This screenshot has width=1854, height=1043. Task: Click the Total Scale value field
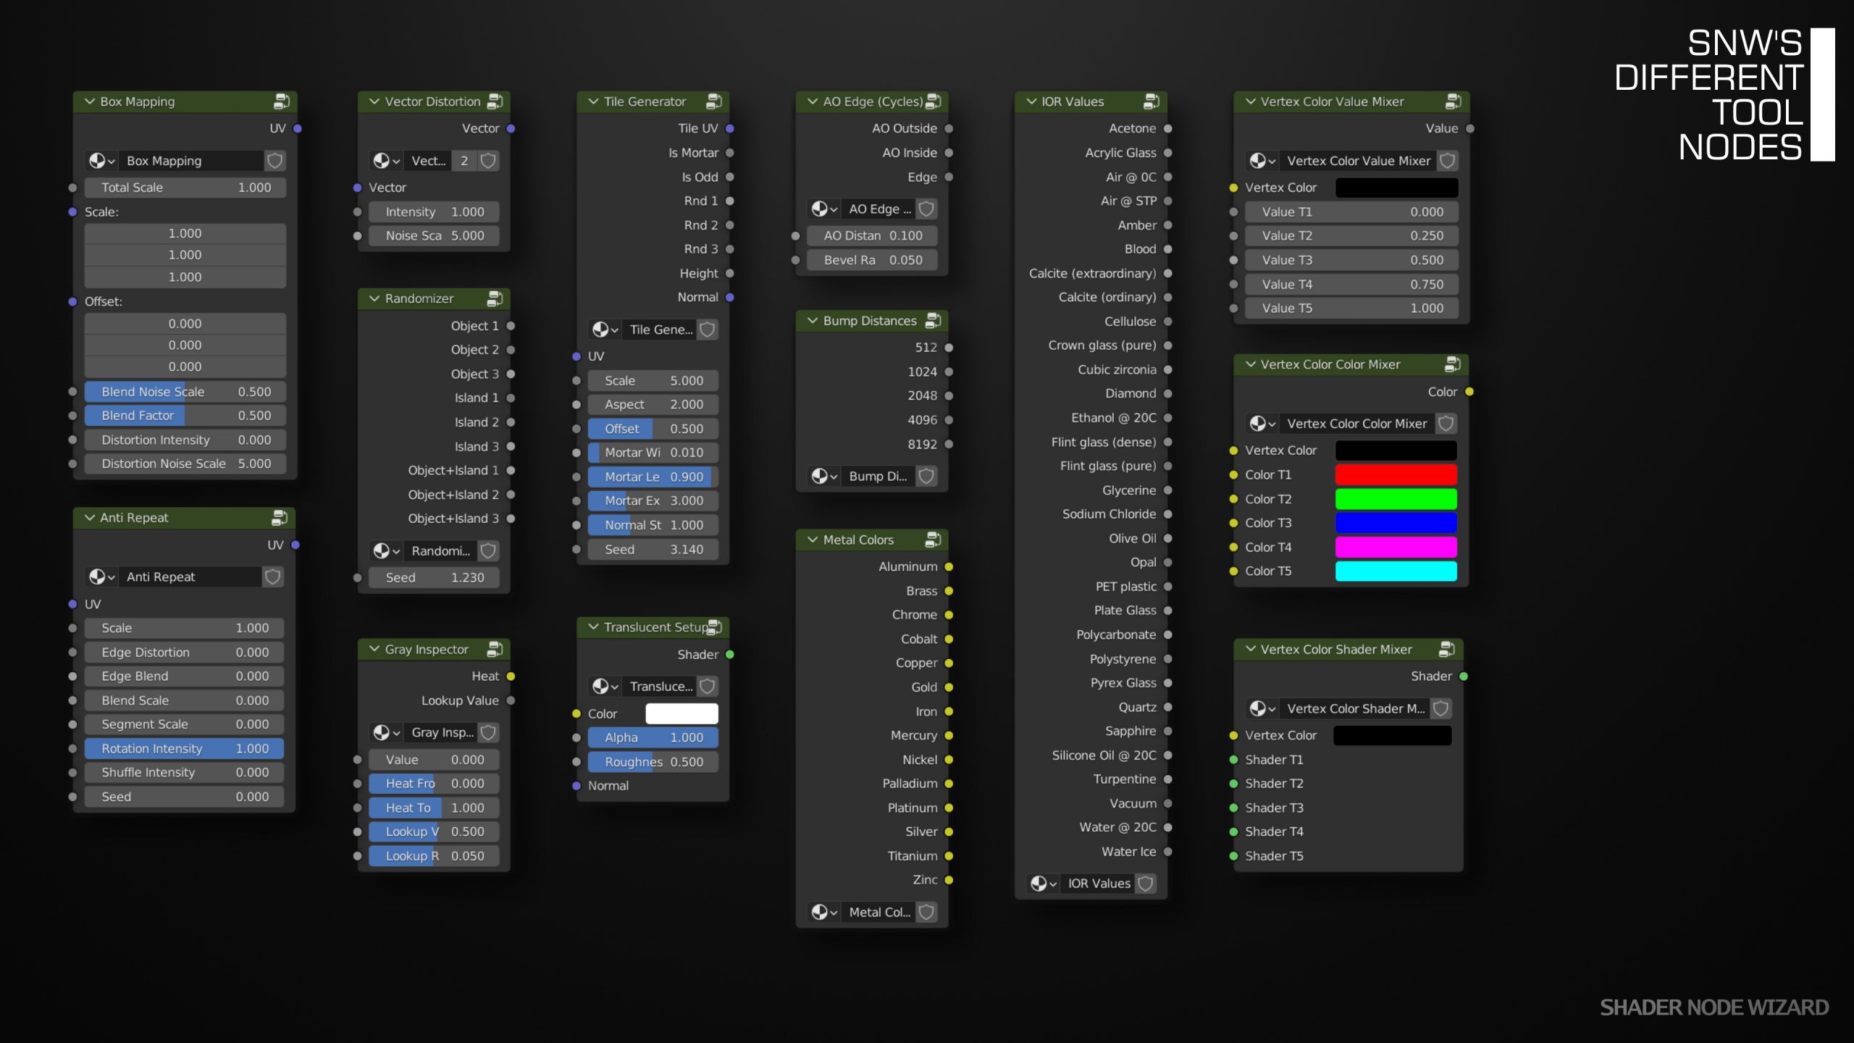185,188
